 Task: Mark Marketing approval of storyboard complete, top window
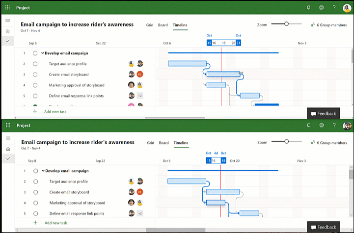click(35, 85)
